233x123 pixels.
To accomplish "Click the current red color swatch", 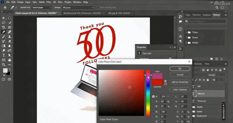I will pos(157,82).
